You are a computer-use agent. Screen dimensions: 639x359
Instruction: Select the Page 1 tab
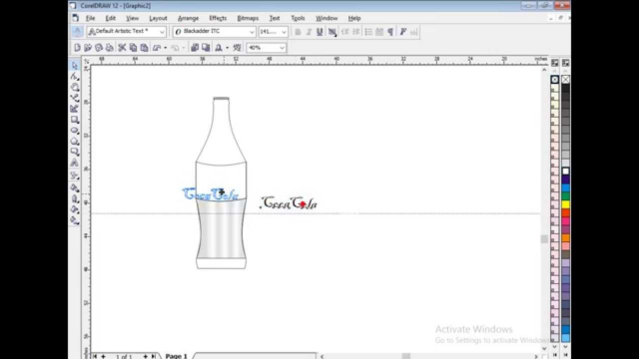pos(176,356)
